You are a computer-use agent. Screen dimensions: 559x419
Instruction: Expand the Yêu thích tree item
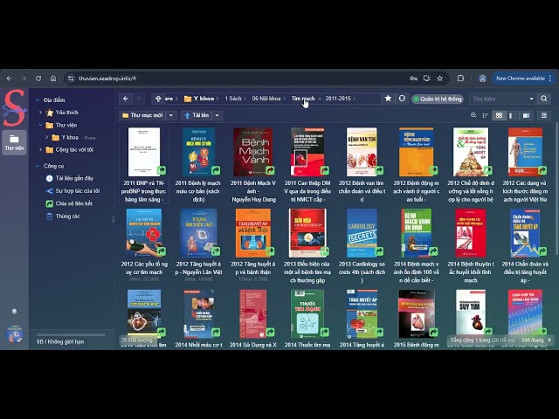click(40, 113)
